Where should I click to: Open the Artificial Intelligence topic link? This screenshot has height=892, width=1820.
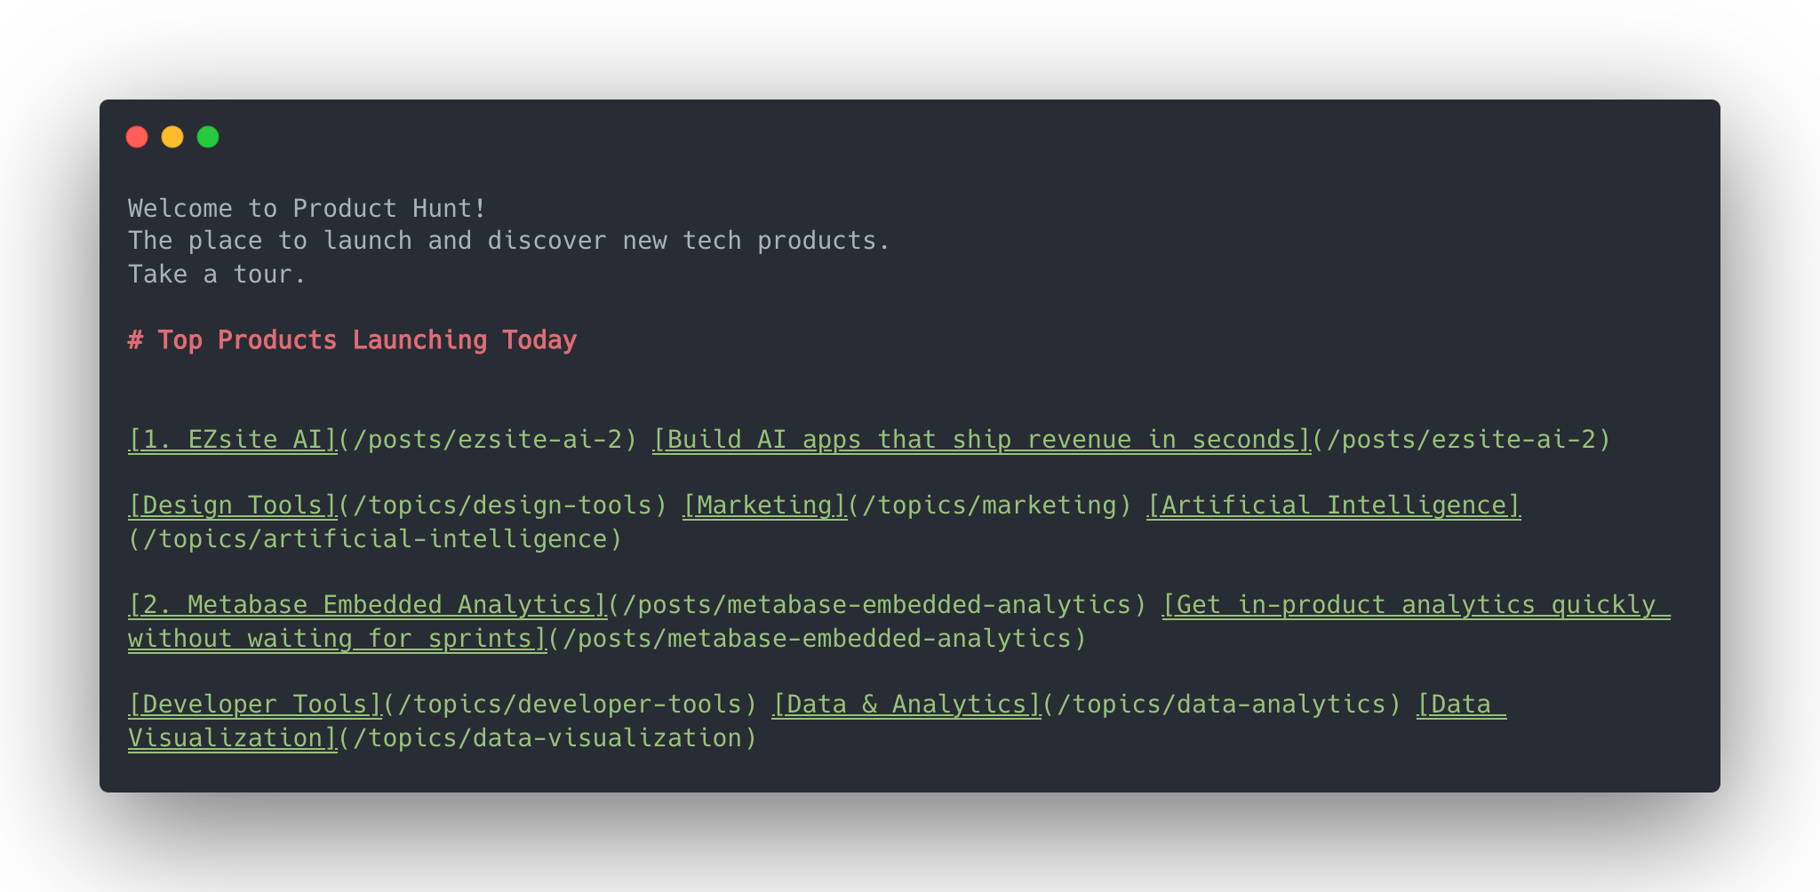(1333, 506)
